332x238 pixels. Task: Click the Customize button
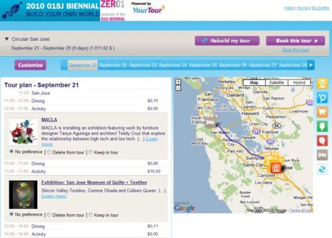tap(30, 65)
